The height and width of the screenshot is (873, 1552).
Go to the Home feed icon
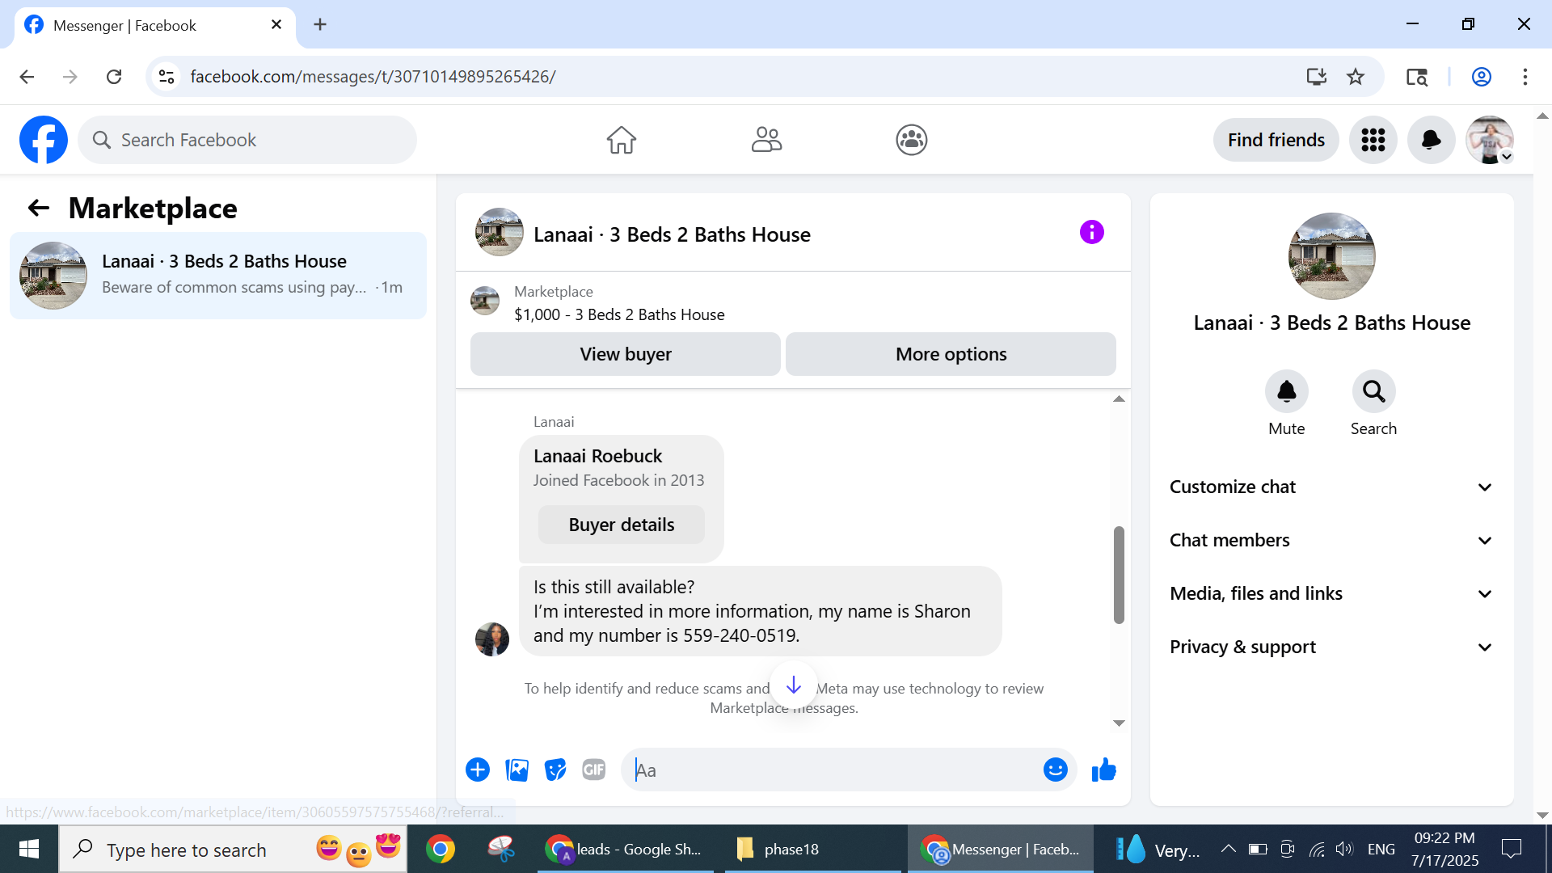coord(621,140)
